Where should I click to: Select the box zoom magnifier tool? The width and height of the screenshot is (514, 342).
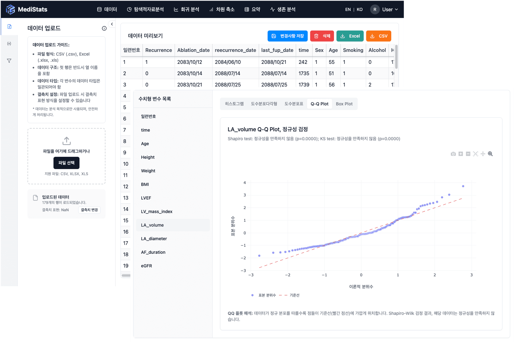tap(490, 154)
